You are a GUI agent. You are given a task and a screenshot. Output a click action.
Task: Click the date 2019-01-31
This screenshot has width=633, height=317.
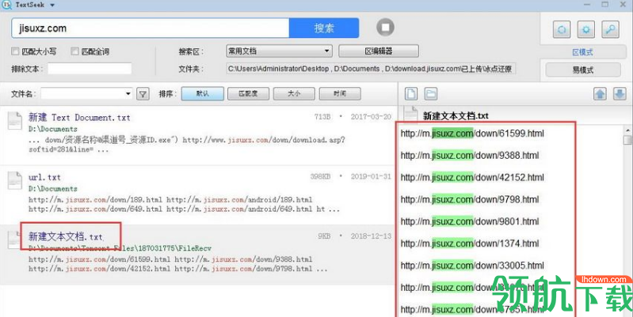[x=371, y=176]
